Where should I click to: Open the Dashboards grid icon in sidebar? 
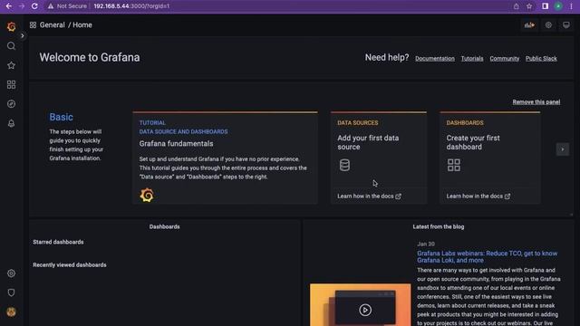[x=11, y=84]
